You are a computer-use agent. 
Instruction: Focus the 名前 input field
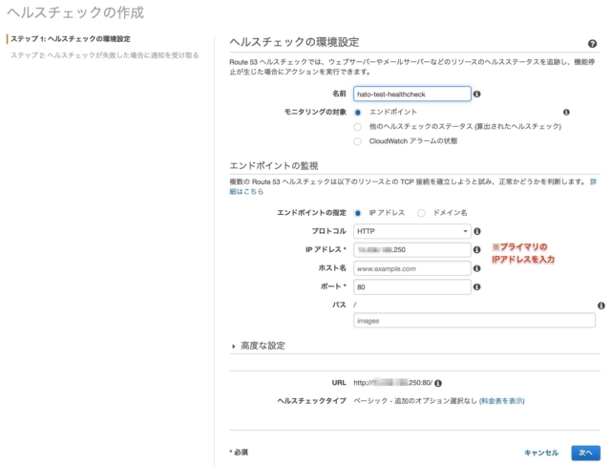[x=411, y=94]
